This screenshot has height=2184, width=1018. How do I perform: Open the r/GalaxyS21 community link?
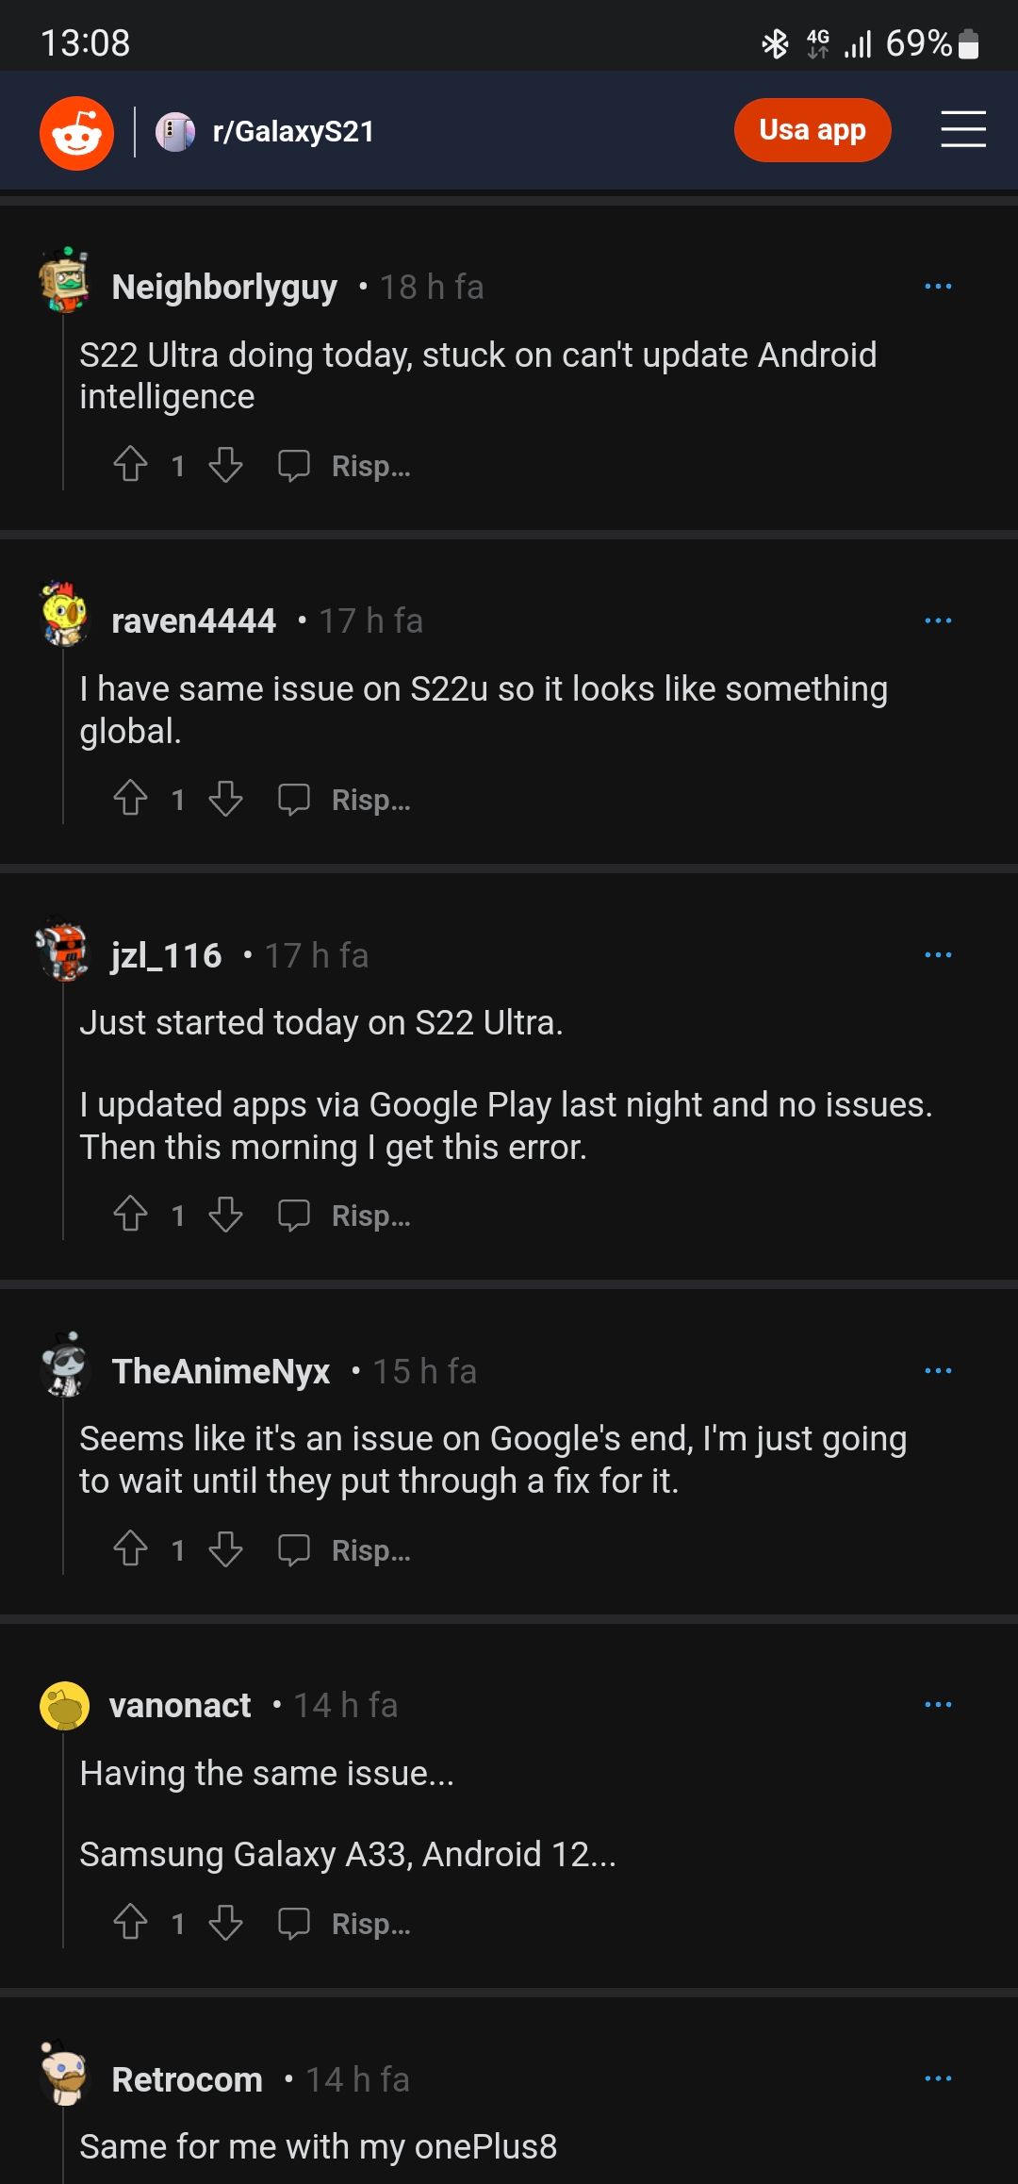pyautogui.click(x=292, y=132)
